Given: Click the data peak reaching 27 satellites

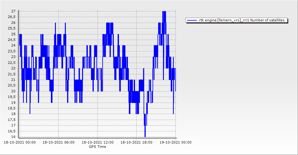Looking at the screenshot, I should (164, 12).
